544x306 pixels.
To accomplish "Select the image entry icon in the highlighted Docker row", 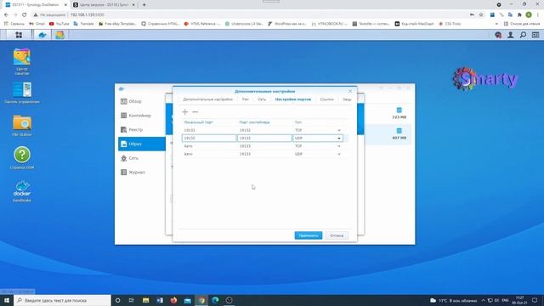I will point(399,131).
